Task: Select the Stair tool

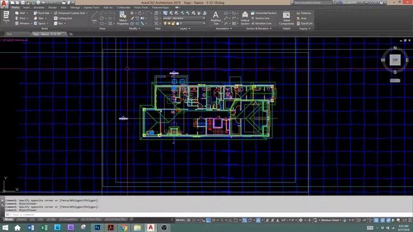Action: point(39,18)
